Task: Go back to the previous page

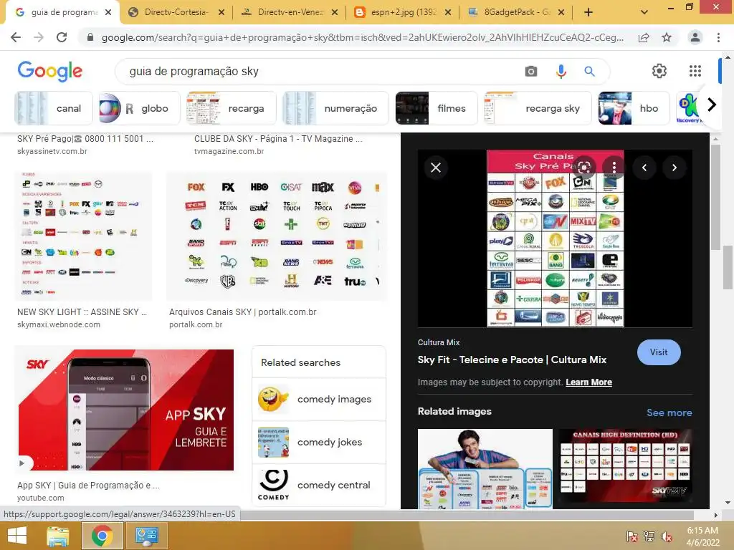Action: click(x=16, y=37)
